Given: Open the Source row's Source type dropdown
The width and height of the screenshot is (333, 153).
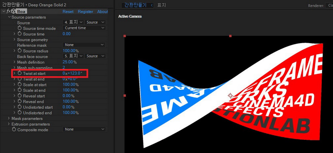Looking at the screenshot, I should (x=95, y=22).
